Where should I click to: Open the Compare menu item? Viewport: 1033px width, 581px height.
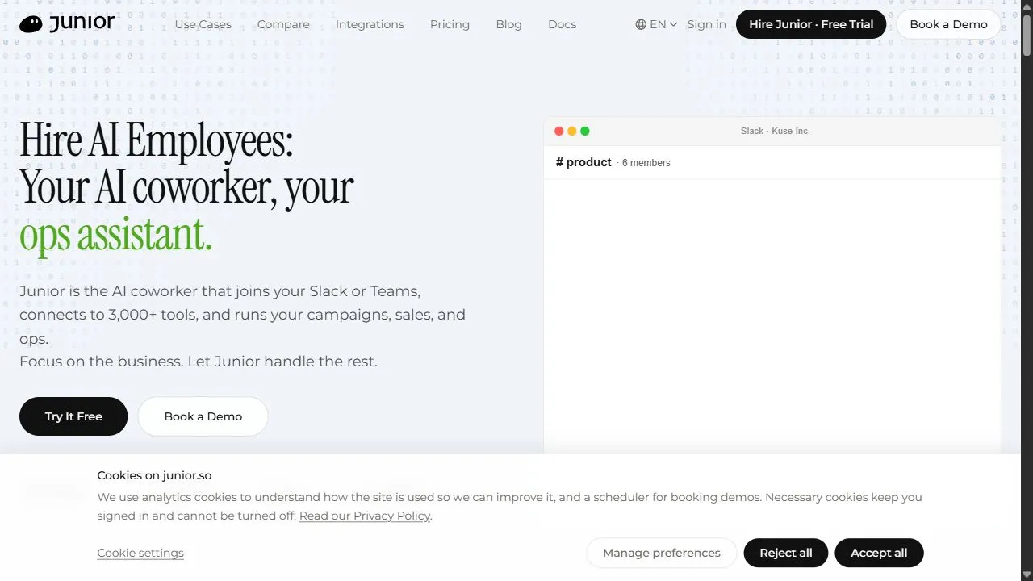pos(283,24)
